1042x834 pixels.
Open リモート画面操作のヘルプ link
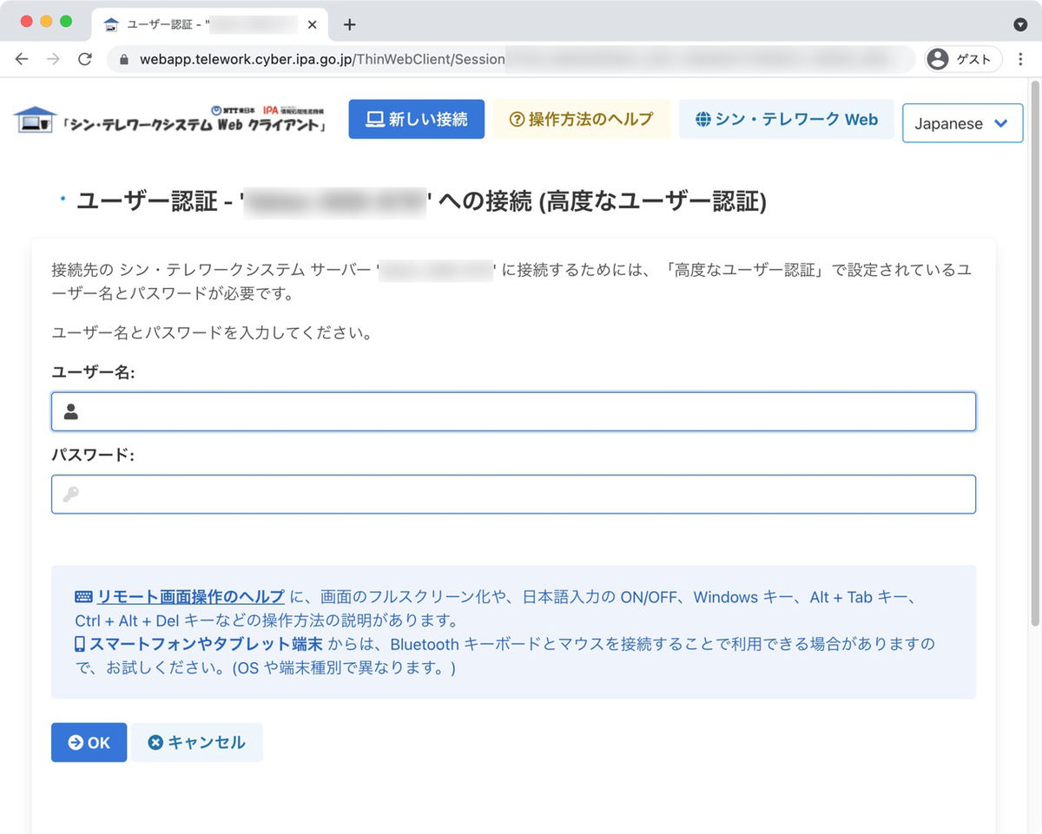[190, 597]
